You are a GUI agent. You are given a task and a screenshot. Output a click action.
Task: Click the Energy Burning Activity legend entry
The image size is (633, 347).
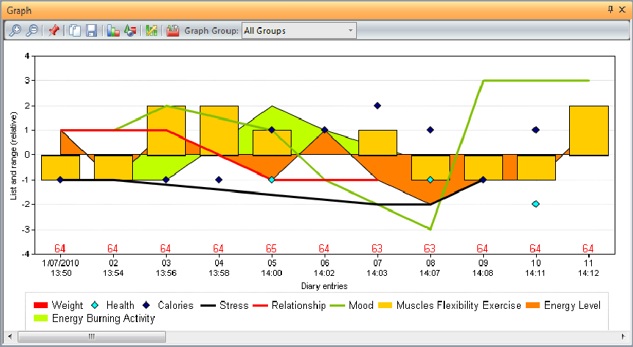tap(93, 319)
